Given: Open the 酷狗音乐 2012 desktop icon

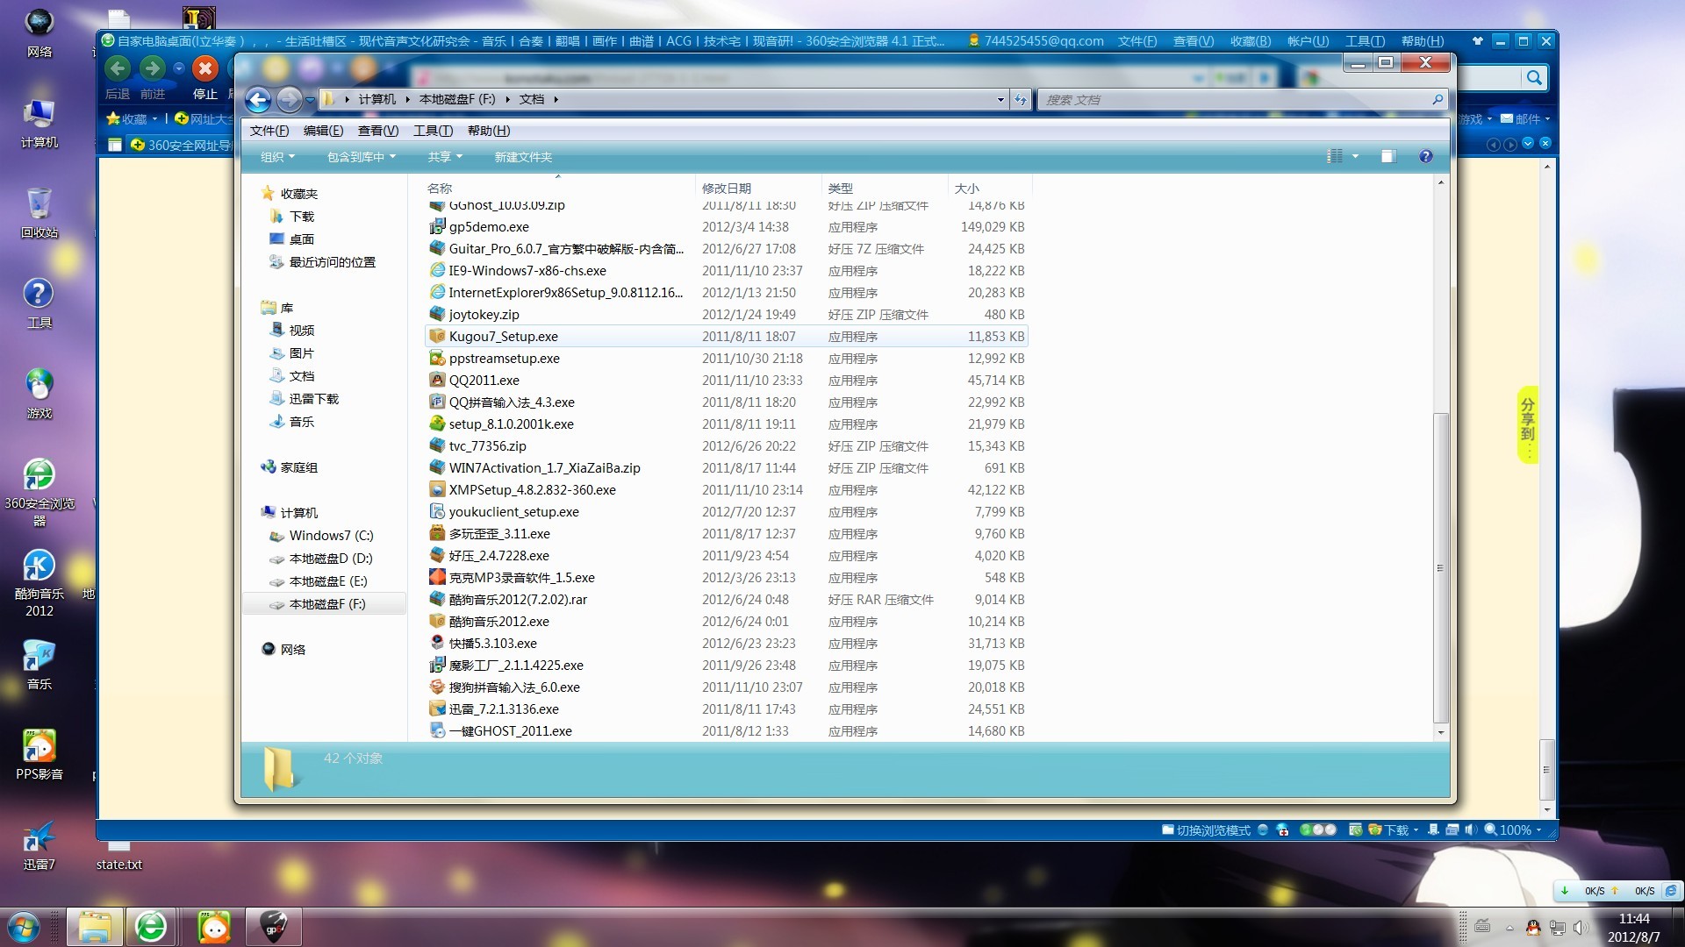Looking at the screenshot, I should [x=39, y=582].
